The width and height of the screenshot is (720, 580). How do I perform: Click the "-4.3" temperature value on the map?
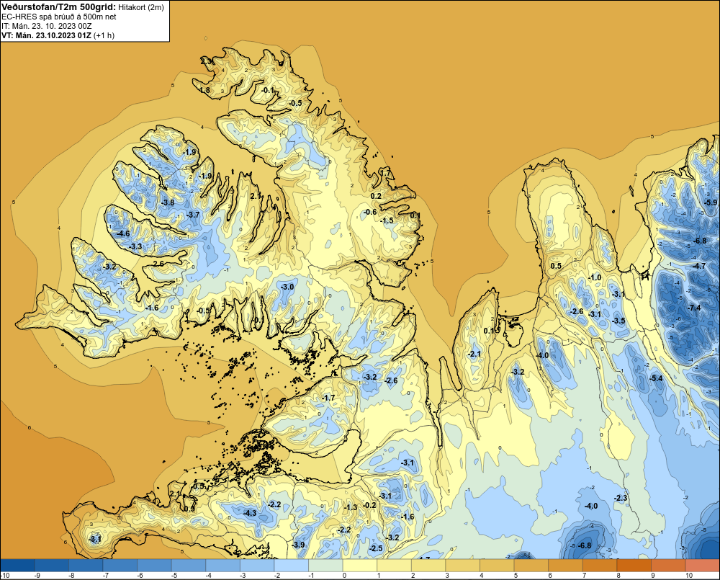(250, 514)
